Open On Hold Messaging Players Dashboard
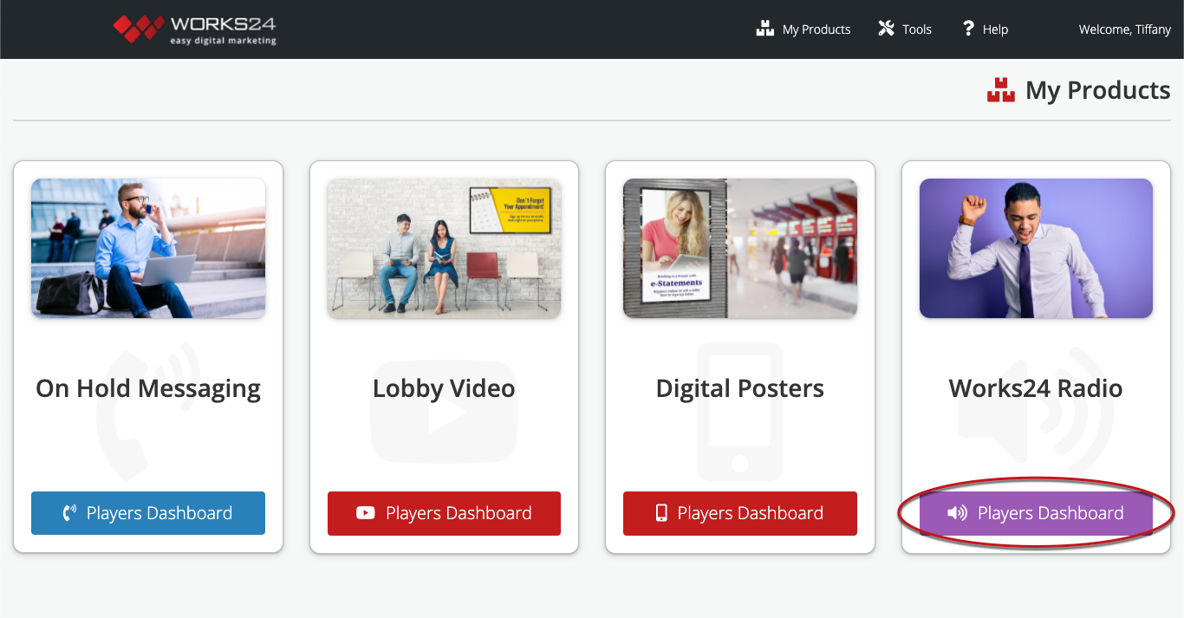Viewport: 1184px width, 618px height. click(148, 513)
